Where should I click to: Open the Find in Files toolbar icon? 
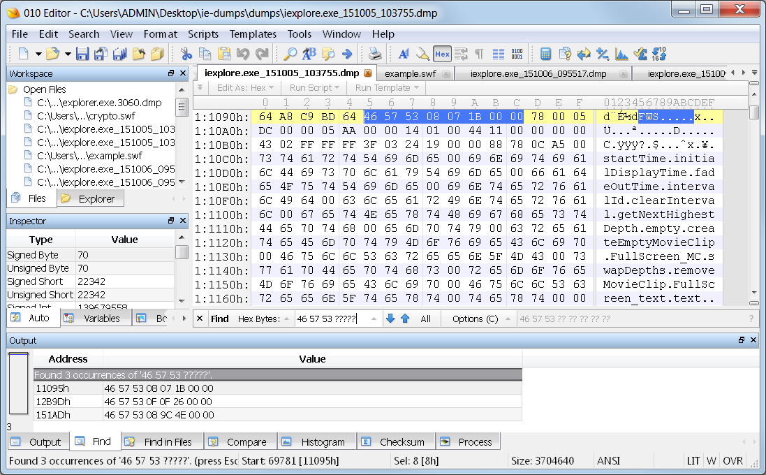[328, 54]
